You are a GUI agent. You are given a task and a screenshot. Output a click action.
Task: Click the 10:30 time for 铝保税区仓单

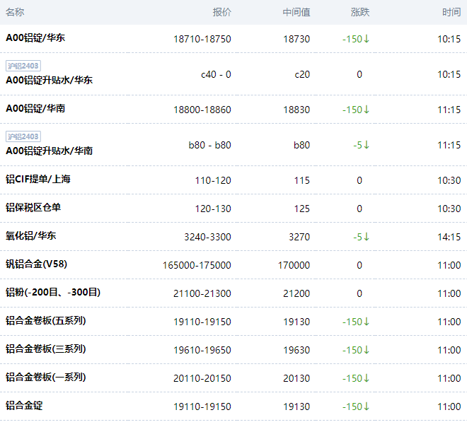449,209
